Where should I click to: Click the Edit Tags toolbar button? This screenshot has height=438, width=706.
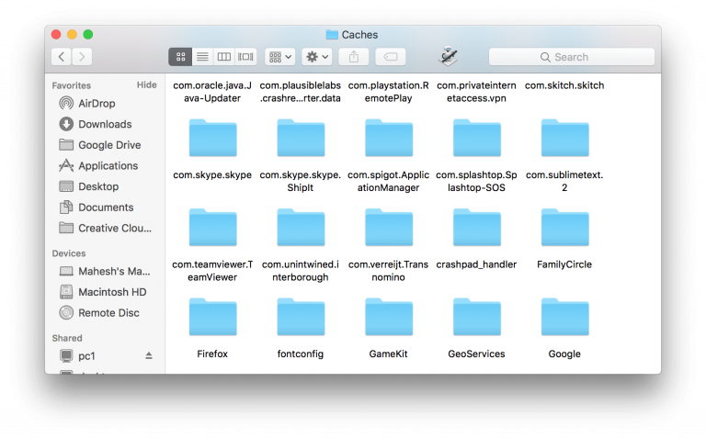391,57
